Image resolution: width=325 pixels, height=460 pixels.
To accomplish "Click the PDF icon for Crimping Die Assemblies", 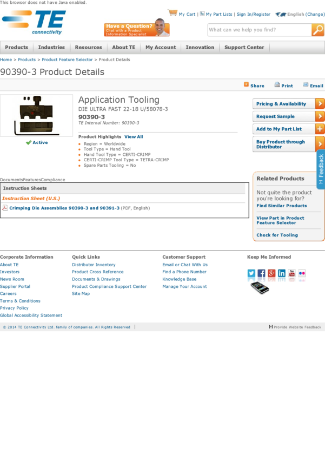I will 5,208.
